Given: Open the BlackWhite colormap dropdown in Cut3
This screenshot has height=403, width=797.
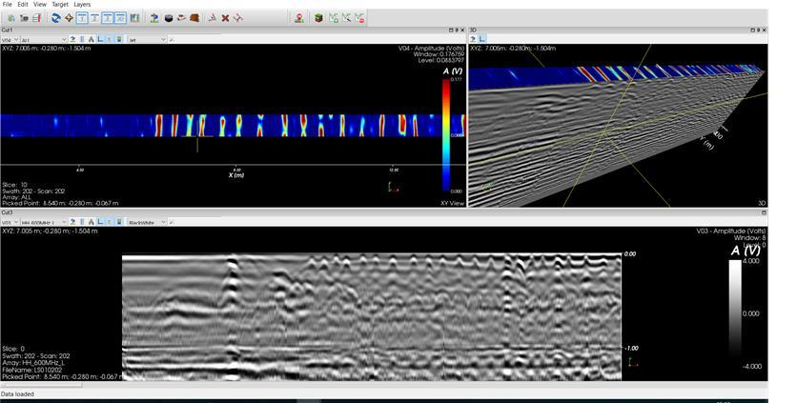Looking at the screenshot, I should point(147,223).
